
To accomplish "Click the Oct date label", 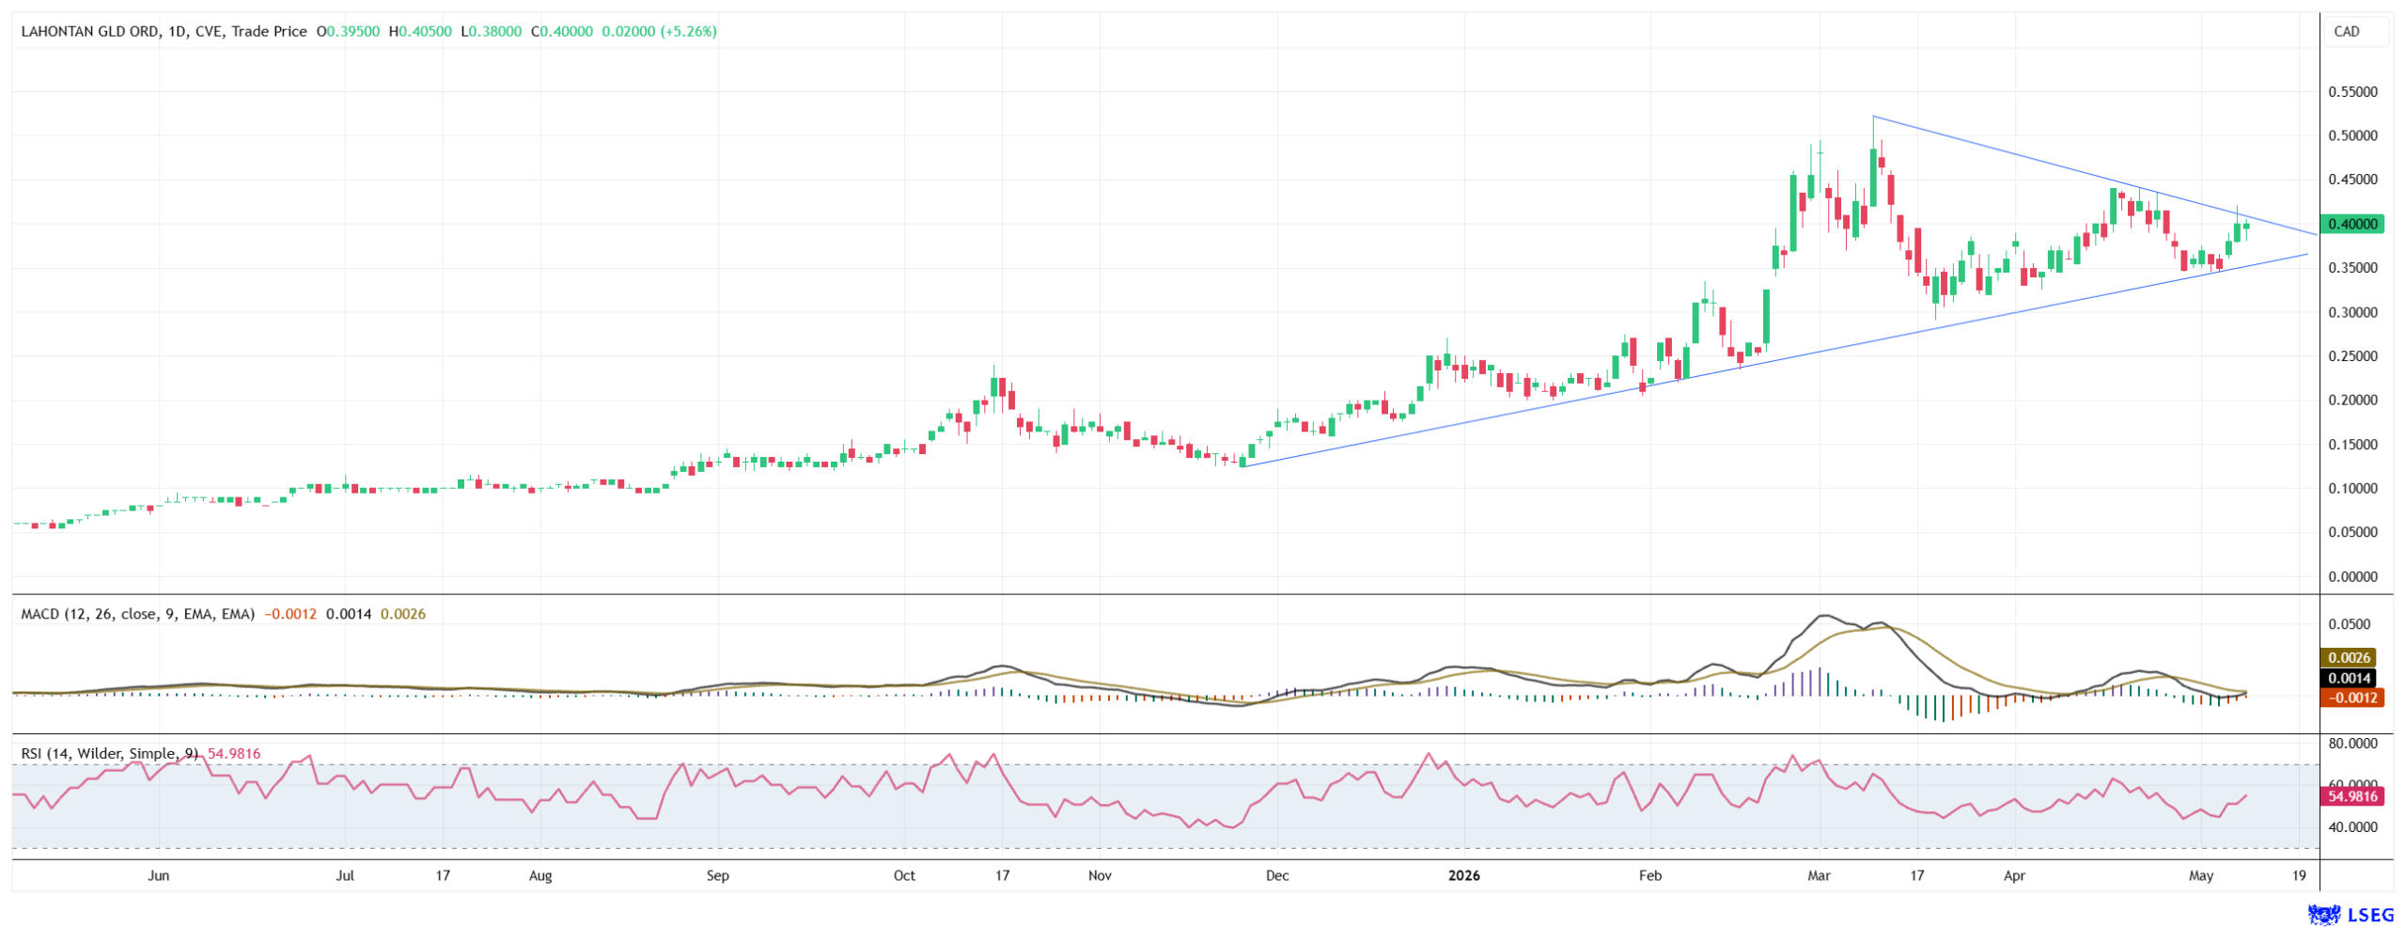I will point(904,875).
